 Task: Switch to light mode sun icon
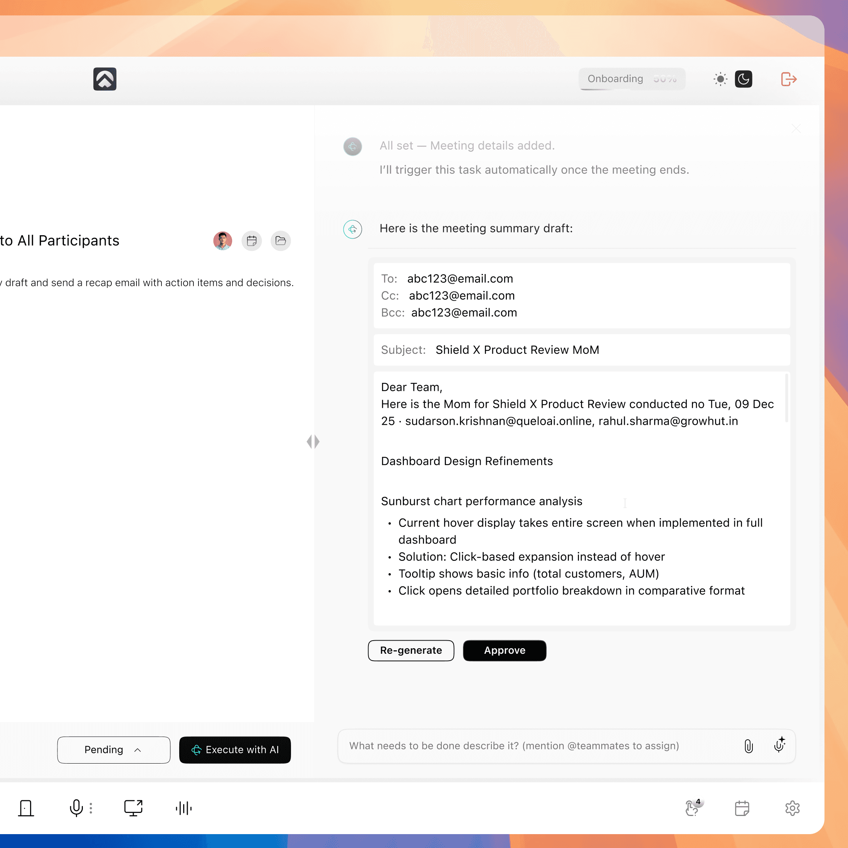coord(720,79)
